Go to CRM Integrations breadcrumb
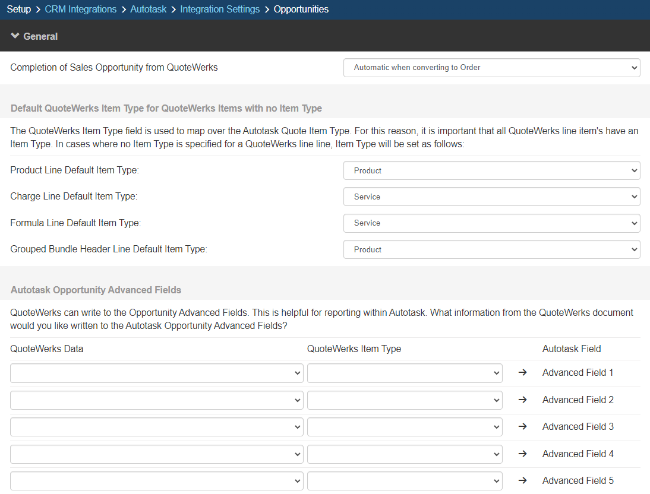This screenshot has height=494, width=650. (81, 9)
